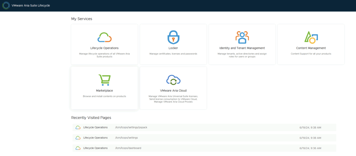The image size is (356, 156).
Task: Go to Marketplace title link
Action: point(104,91)
